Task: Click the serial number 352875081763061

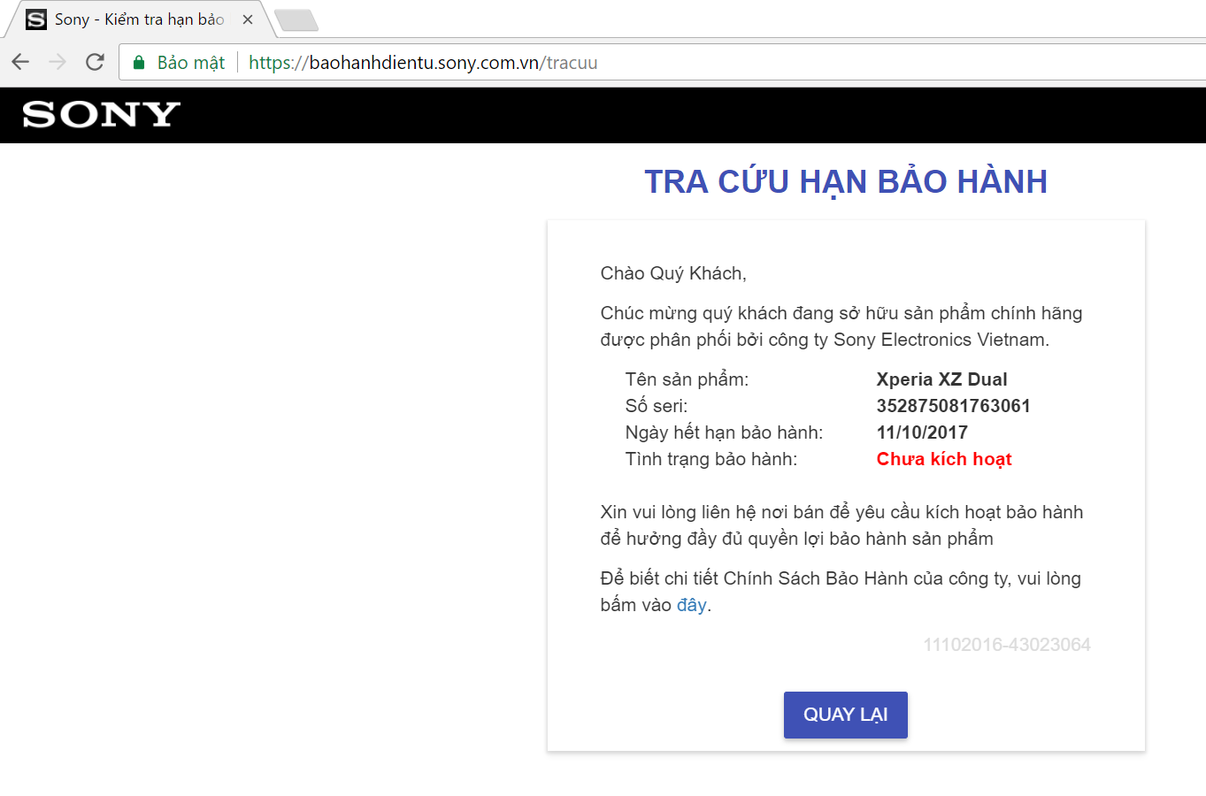Action: (x=953, y=406)
